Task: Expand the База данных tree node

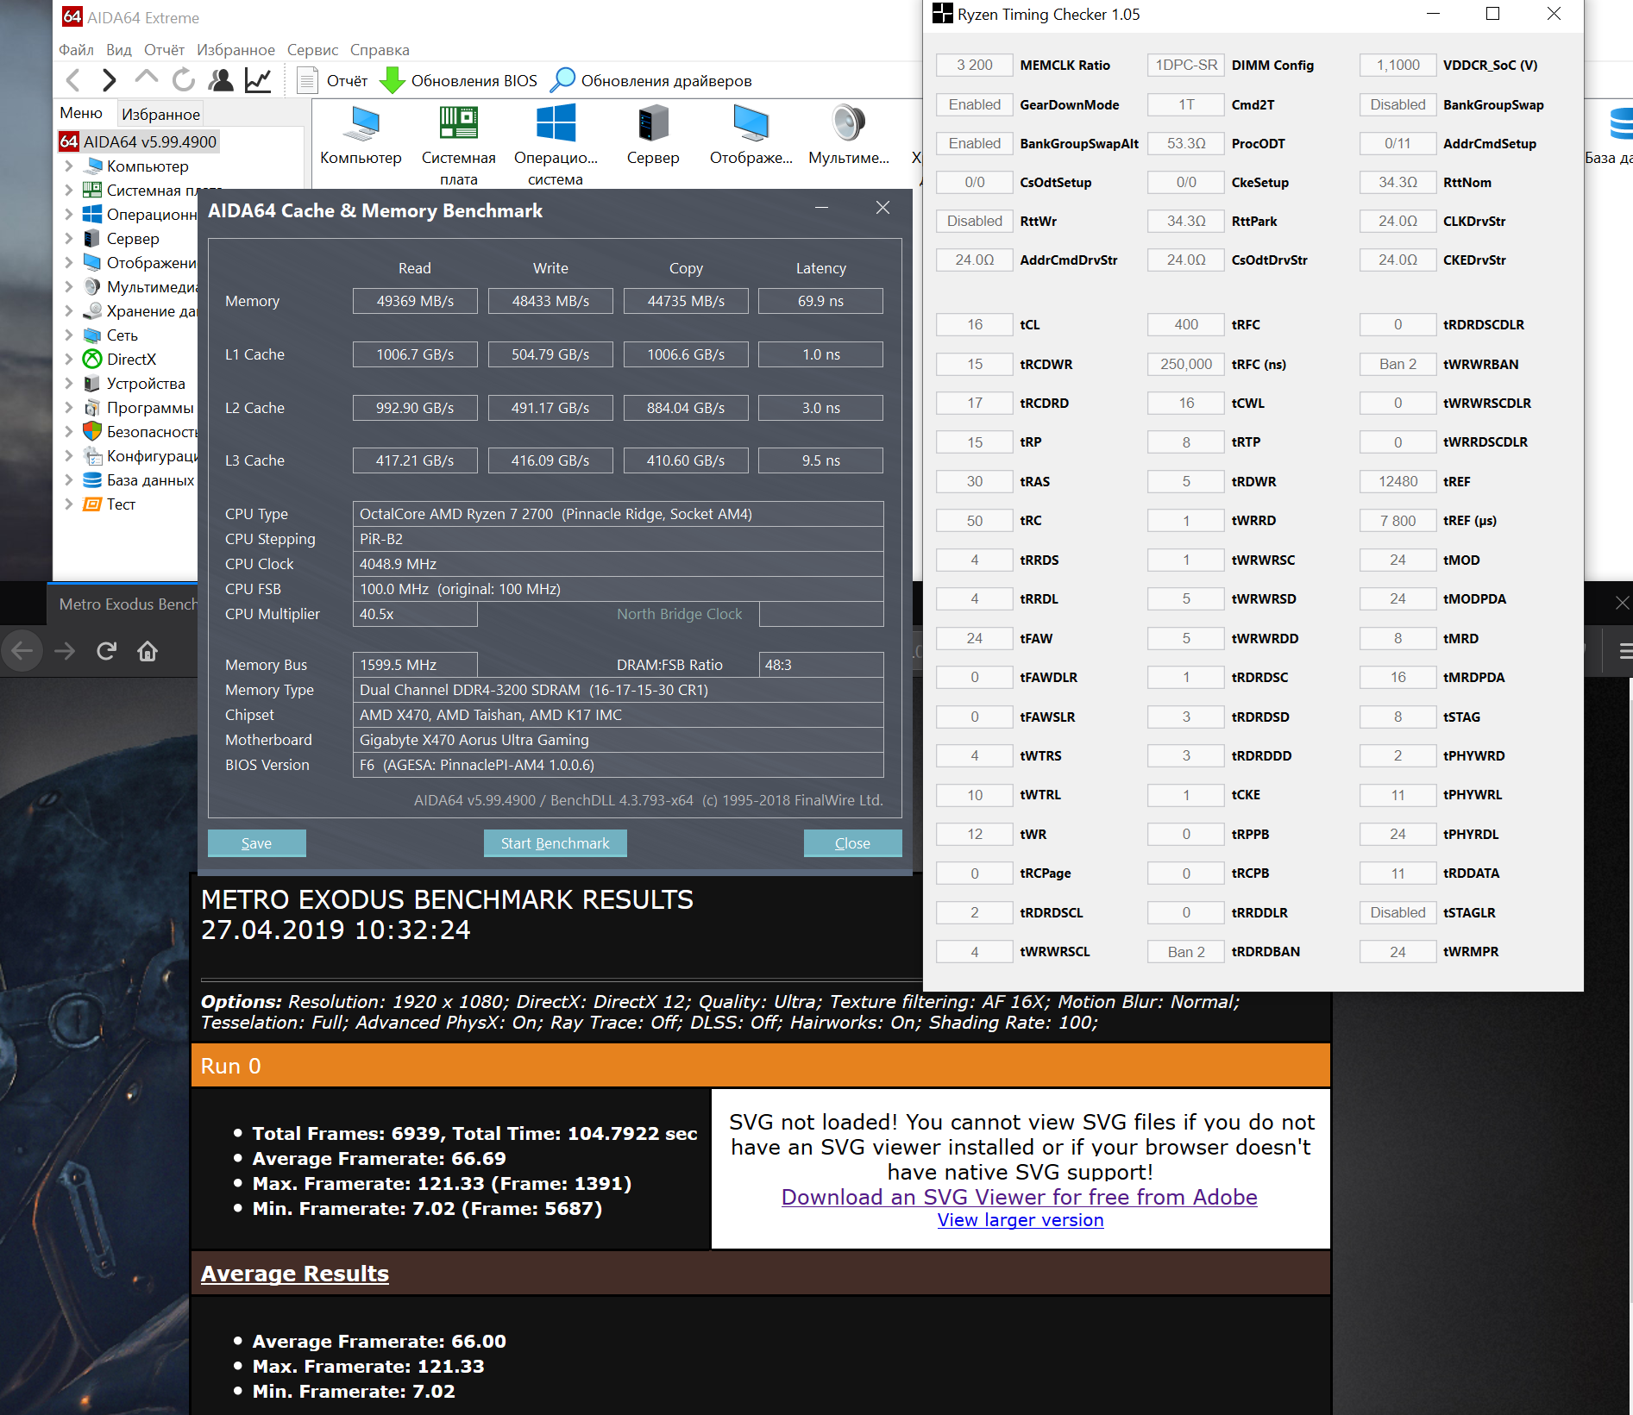Action: click(x=69, y=480)
